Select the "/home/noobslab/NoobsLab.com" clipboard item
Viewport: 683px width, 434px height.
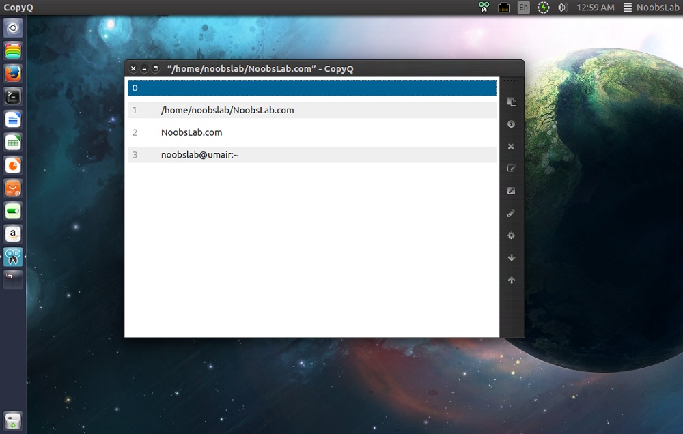[x=312, y=110]
